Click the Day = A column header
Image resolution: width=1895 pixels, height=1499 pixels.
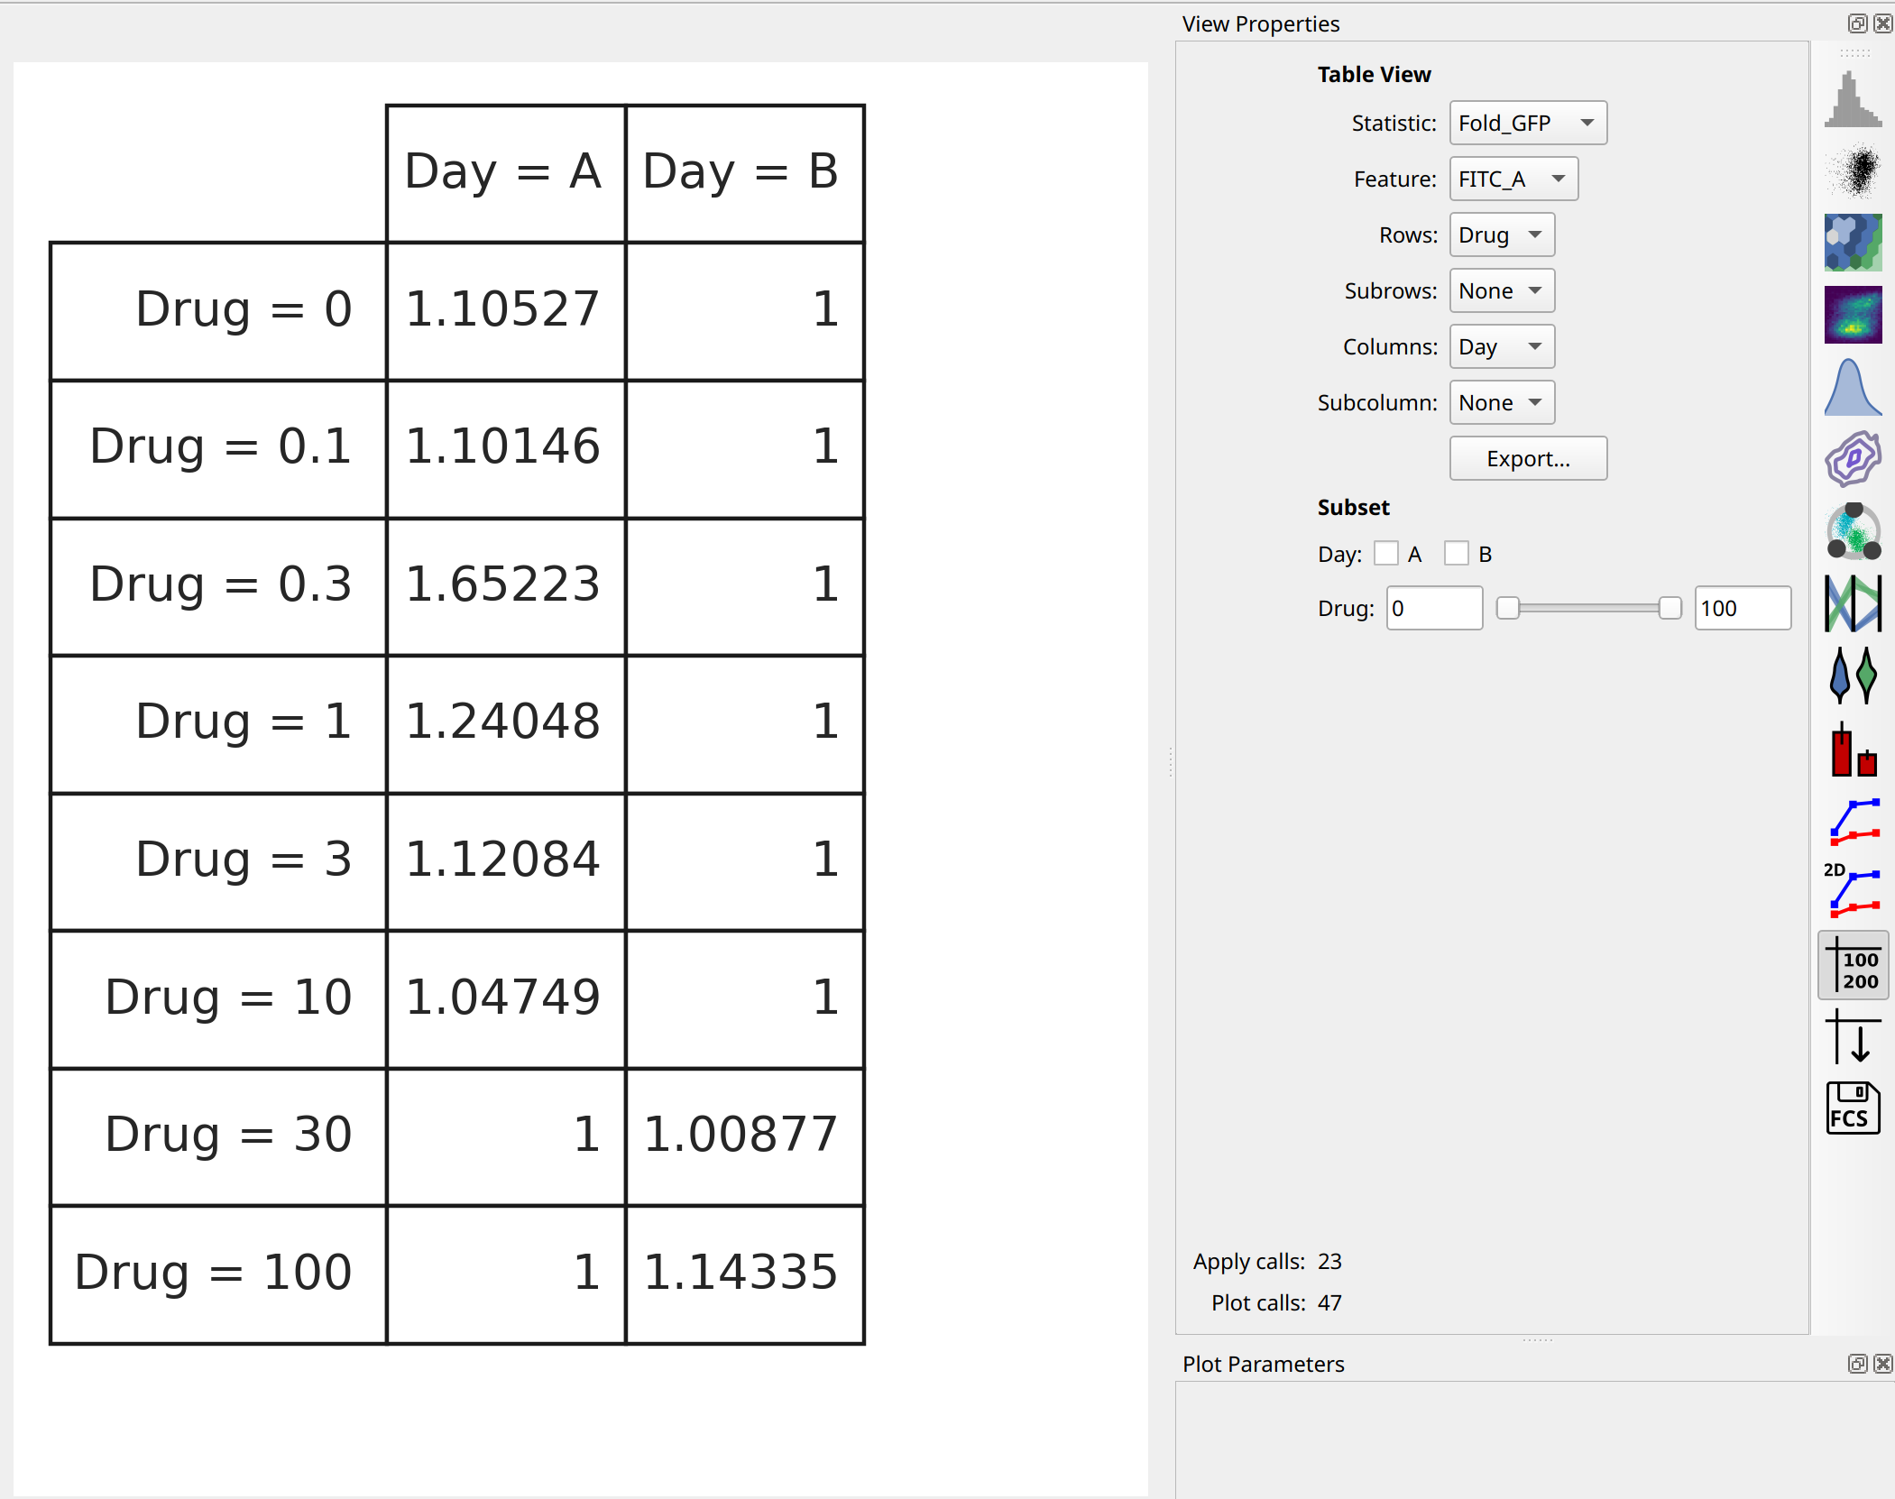coord(506,173)
